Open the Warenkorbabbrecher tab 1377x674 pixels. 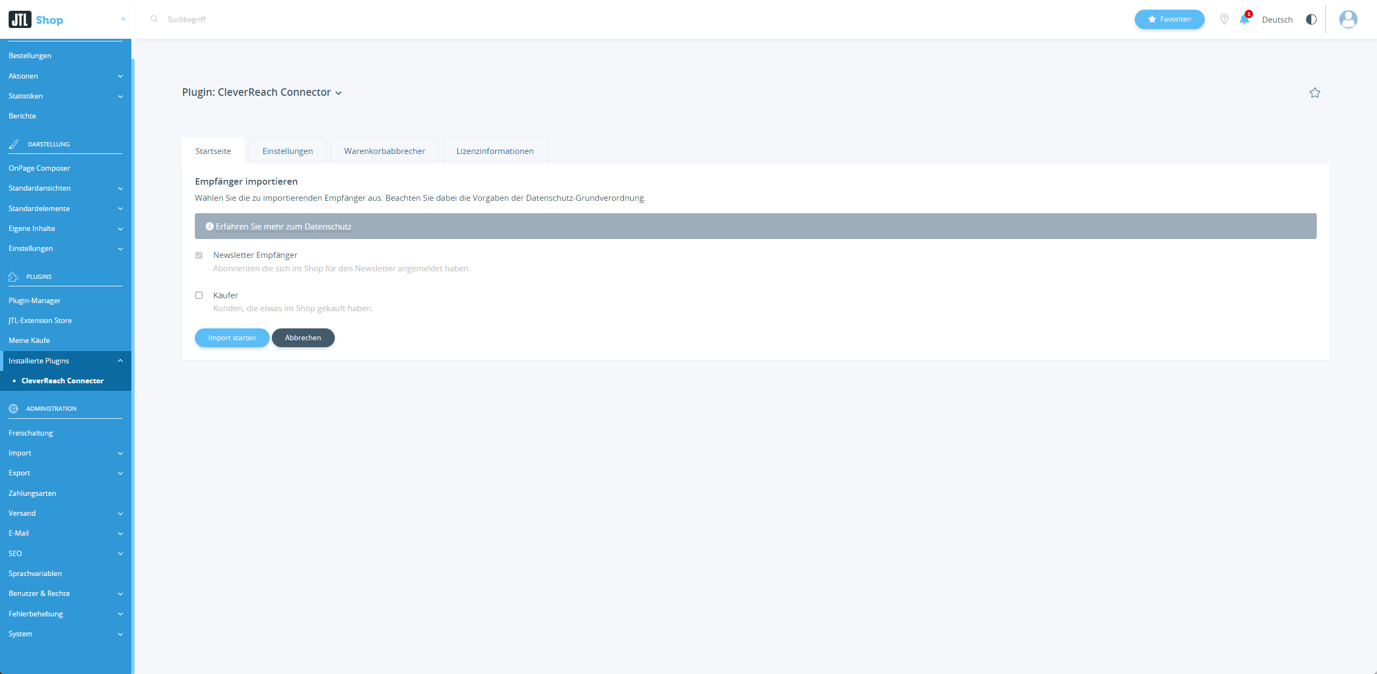tap(384, 151)
